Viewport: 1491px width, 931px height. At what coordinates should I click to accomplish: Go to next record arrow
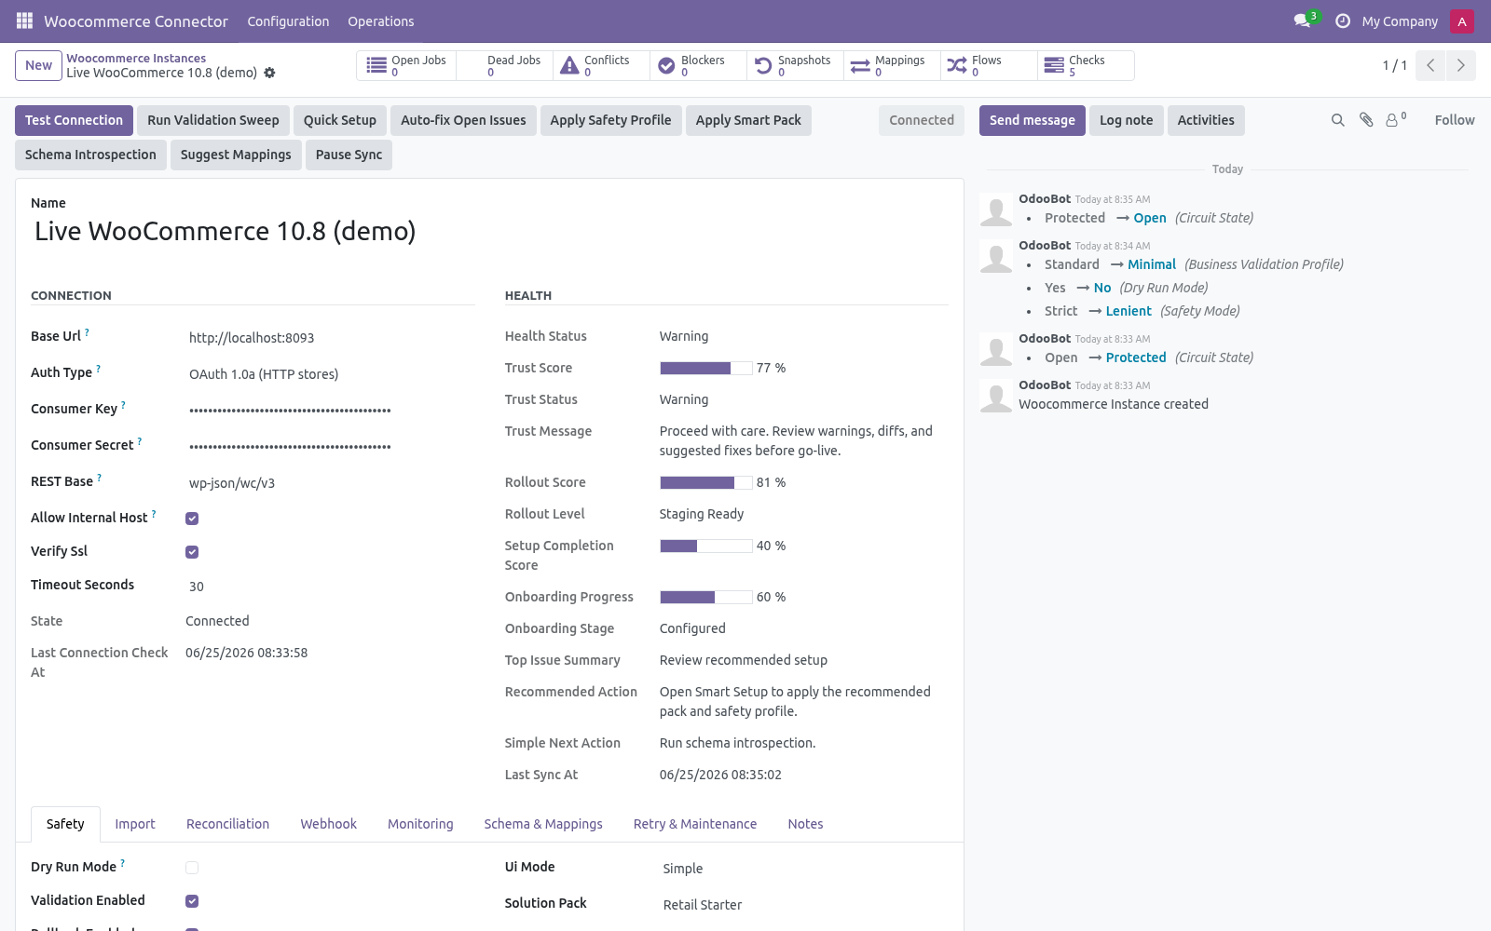click(x=1460, y=65)
